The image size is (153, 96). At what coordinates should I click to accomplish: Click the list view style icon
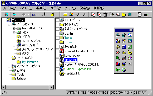[34, 14]
